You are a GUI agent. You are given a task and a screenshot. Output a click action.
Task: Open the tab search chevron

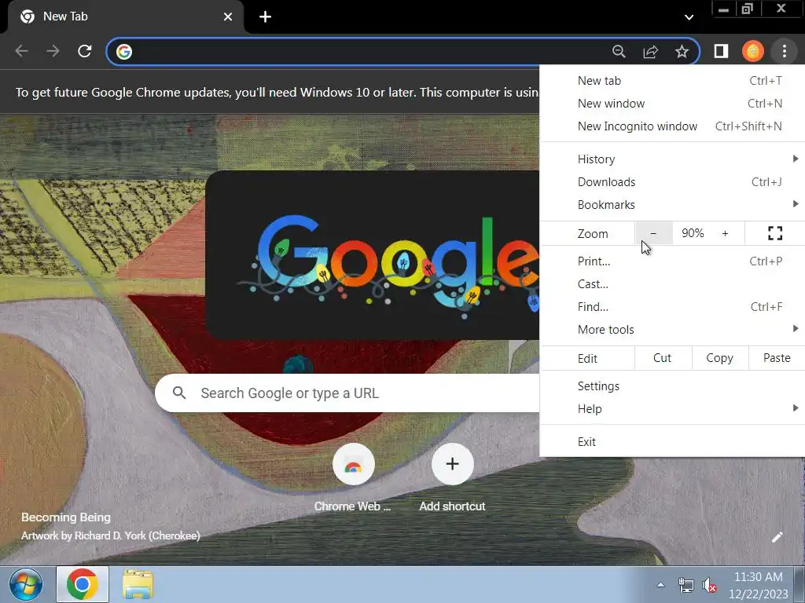coord(689,17)
